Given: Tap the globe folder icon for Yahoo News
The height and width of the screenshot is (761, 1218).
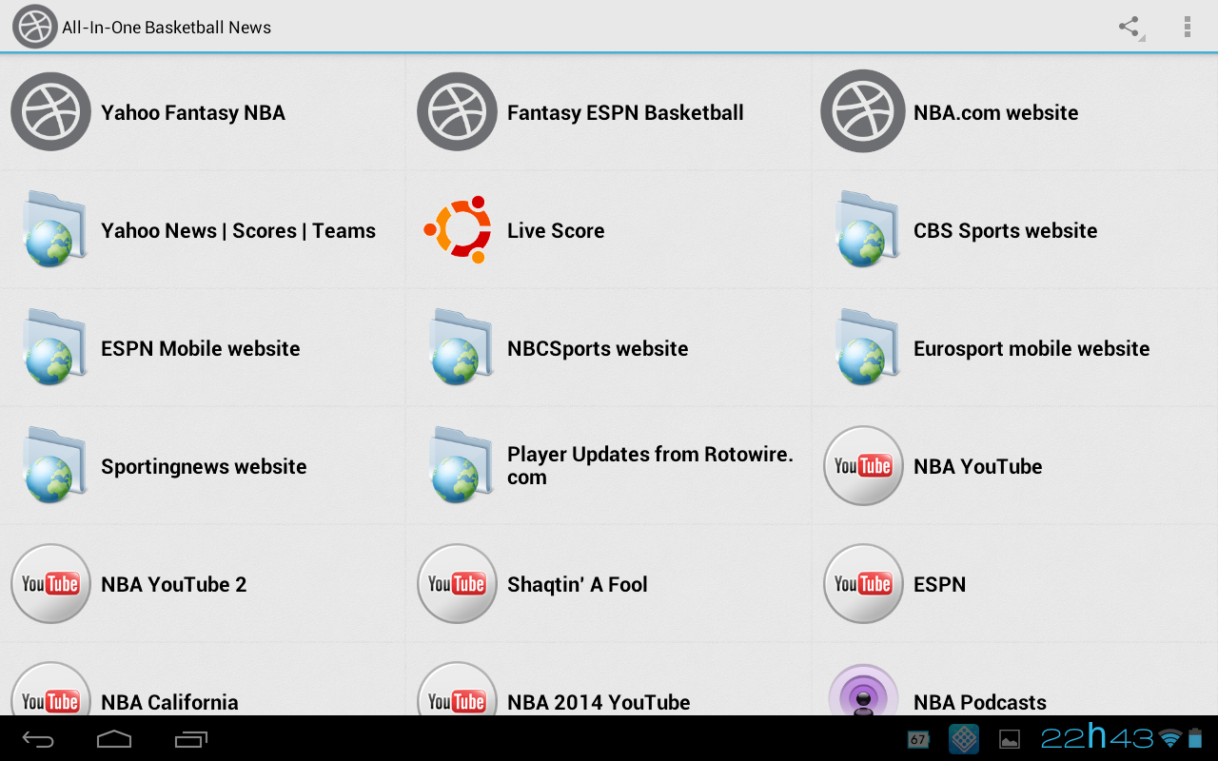Looking at the screenshot, I should [55, 230].
